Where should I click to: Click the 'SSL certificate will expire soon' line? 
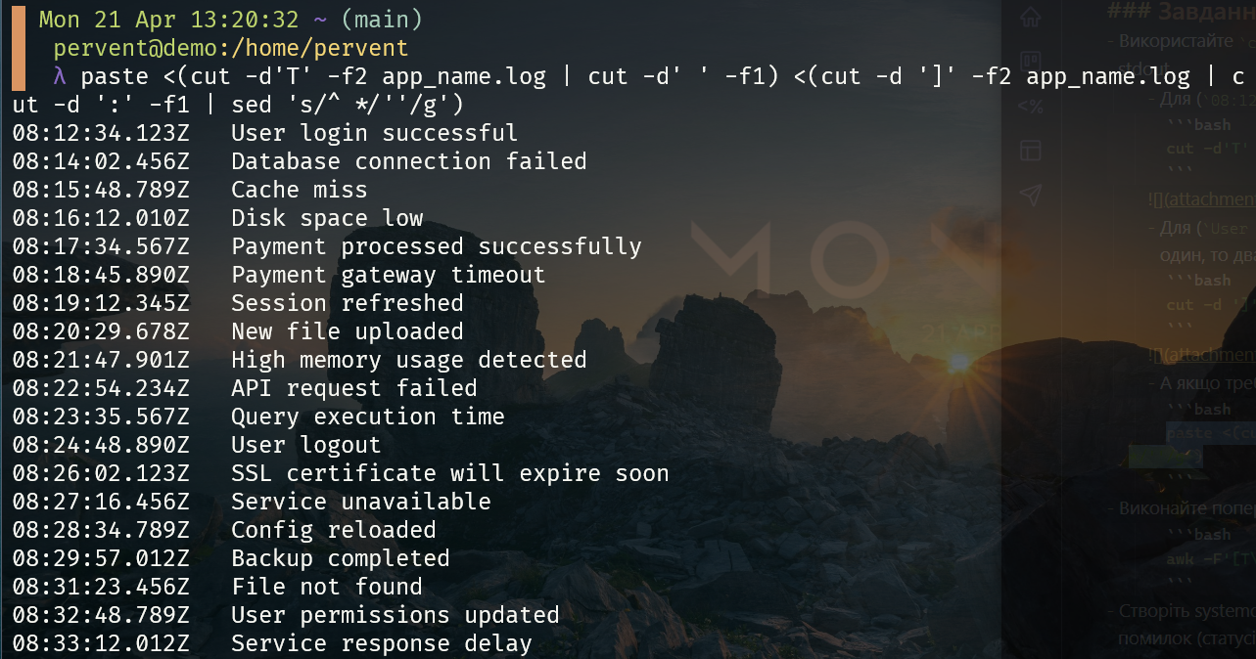click(449, 473)
